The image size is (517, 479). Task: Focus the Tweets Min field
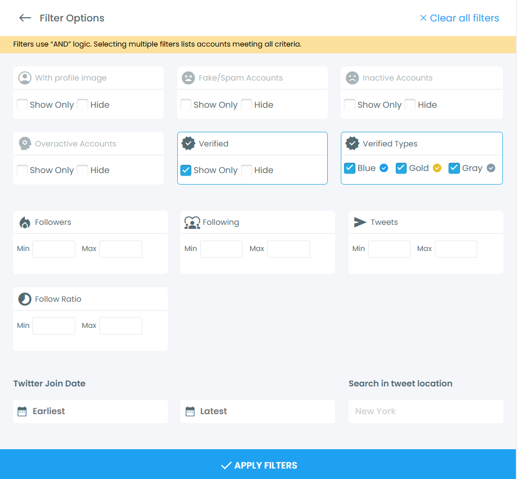[389, 249]
